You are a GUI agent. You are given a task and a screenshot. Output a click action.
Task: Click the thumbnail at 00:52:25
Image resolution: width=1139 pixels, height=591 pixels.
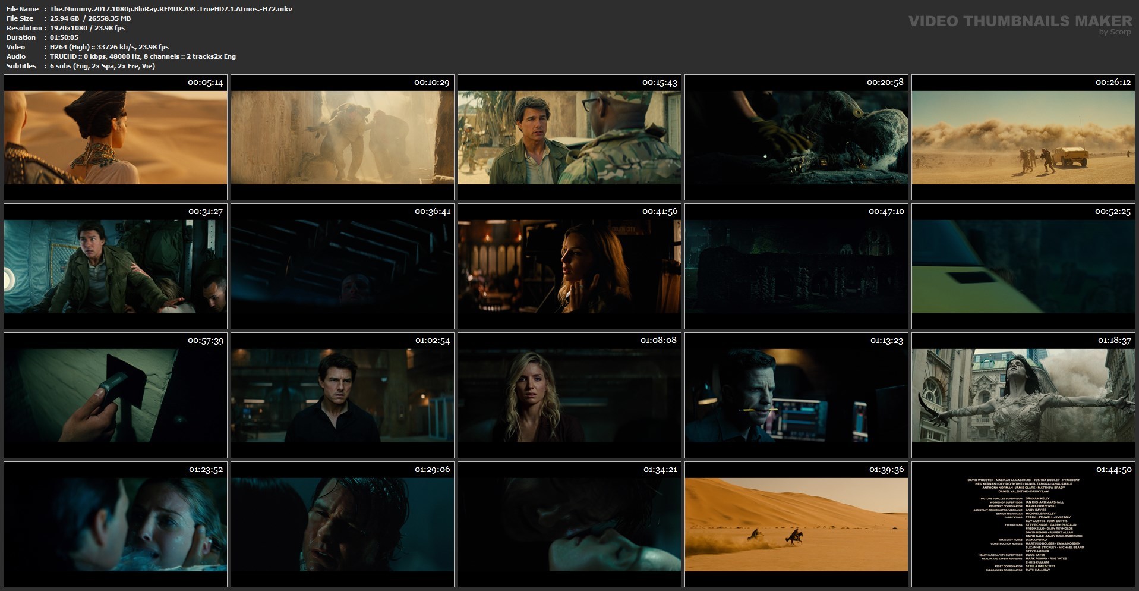1023,266
